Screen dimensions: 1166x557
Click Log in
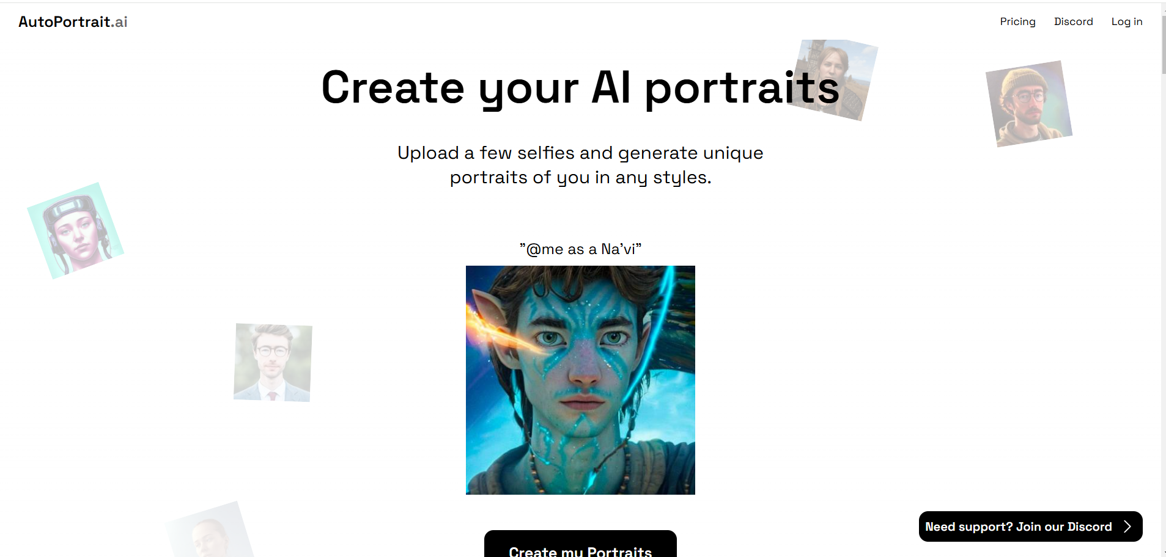(1126, 21)
